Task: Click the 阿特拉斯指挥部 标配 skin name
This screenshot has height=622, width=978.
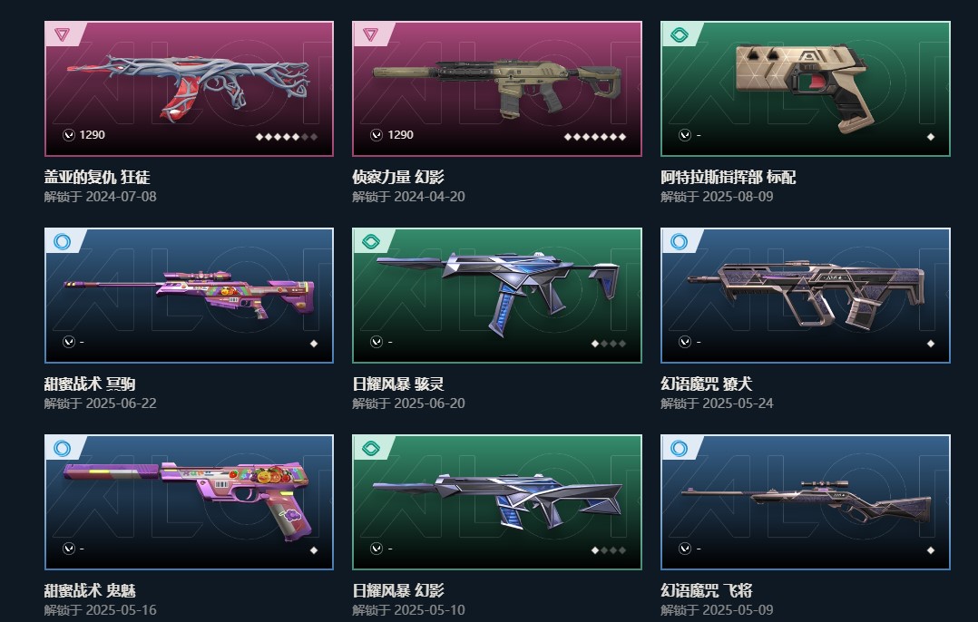Action: click(x=728, y=177)
